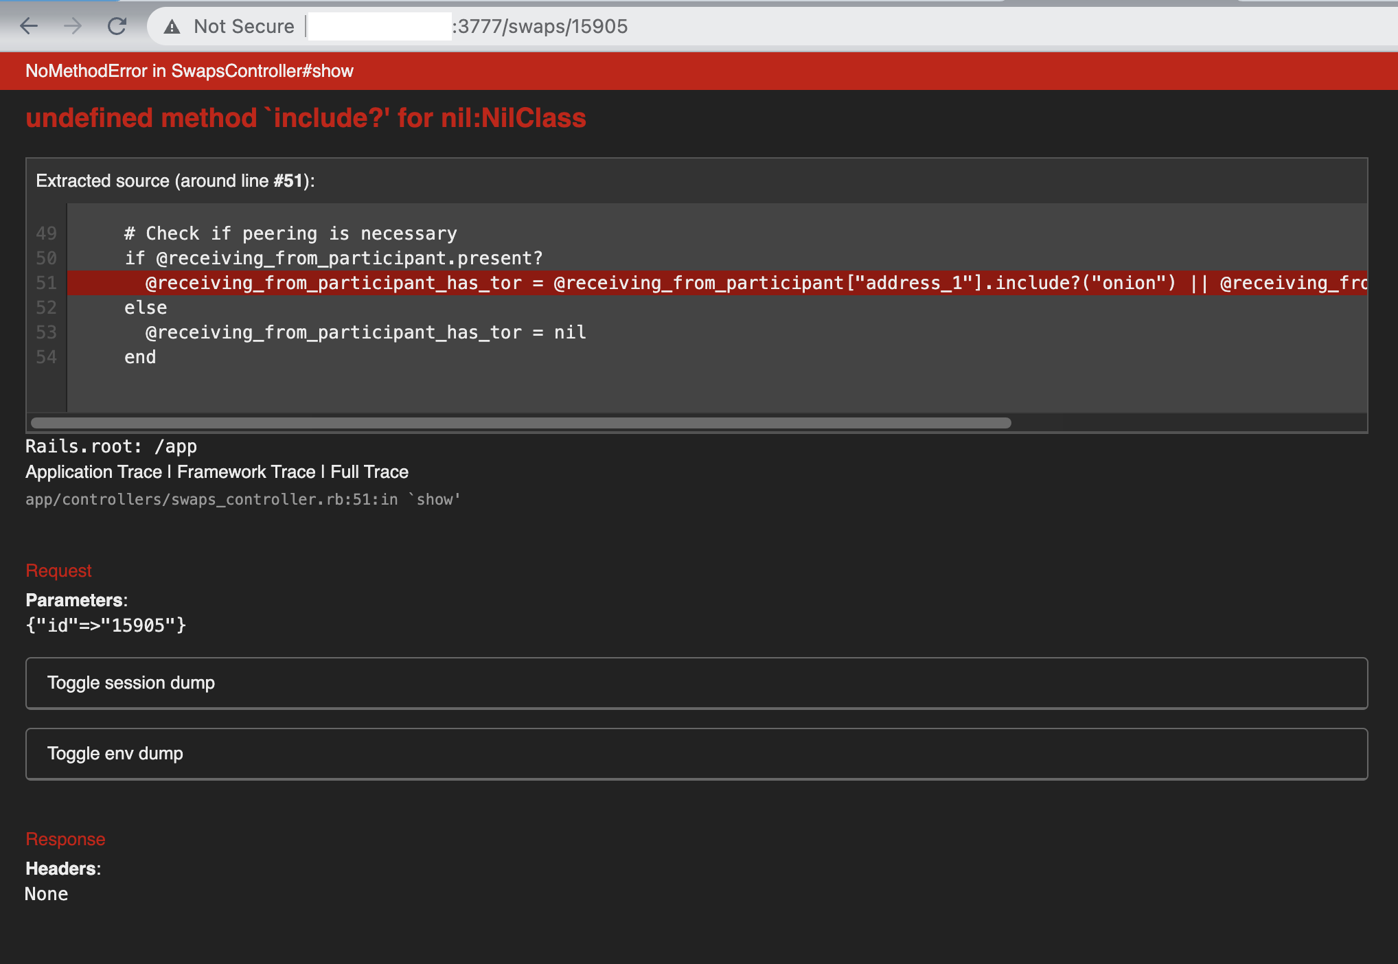Switch to Full Trace view
Screen dimensions: 1398x964
369,472
